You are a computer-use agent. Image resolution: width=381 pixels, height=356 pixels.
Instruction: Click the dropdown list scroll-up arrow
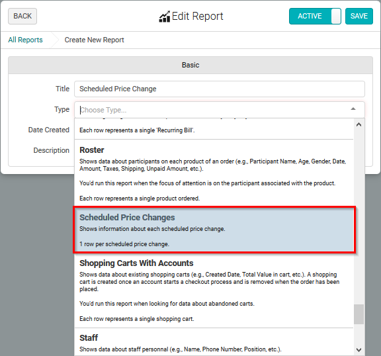359,124
